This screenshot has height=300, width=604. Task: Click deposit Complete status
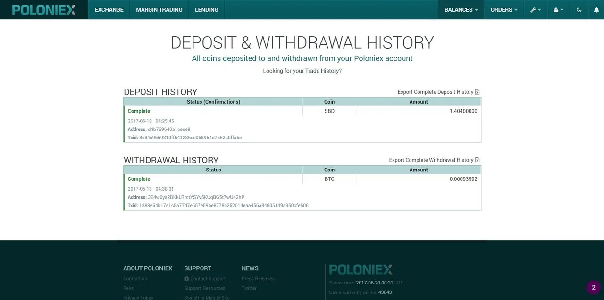point(139,111)
